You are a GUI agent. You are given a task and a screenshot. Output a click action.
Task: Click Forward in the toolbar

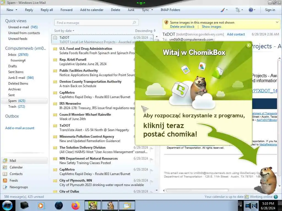tap(66, 10)
